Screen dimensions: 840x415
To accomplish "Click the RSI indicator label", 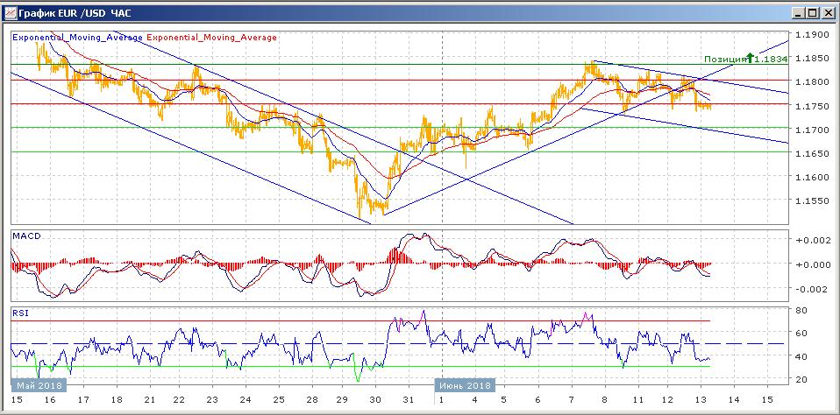I will tap(20, 312).
